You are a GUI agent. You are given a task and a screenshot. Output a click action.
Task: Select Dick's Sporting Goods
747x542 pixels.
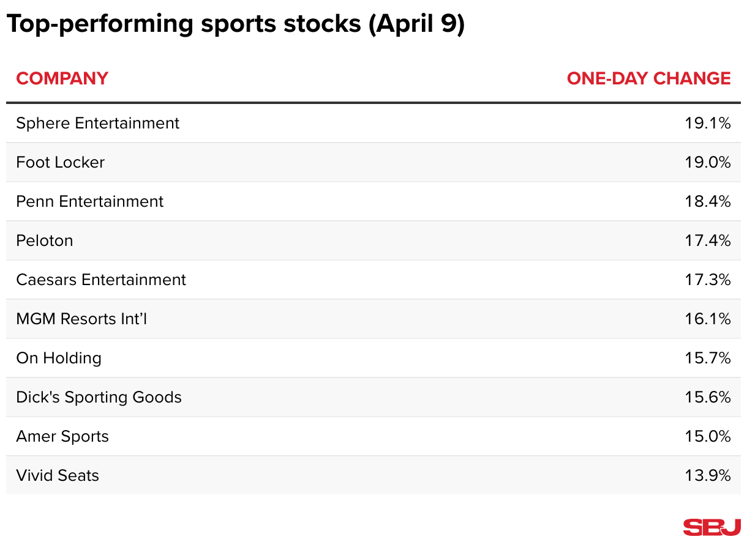[x=99, y=397]
